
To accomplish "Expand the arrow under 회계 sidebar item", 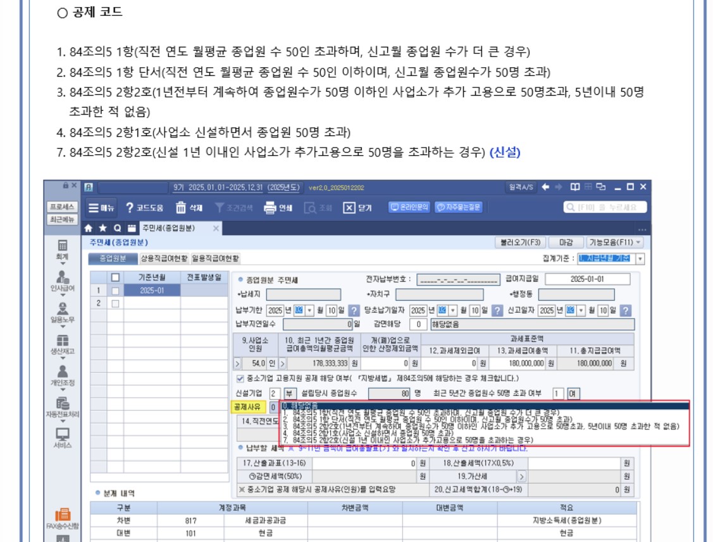I will coord(63,263).
